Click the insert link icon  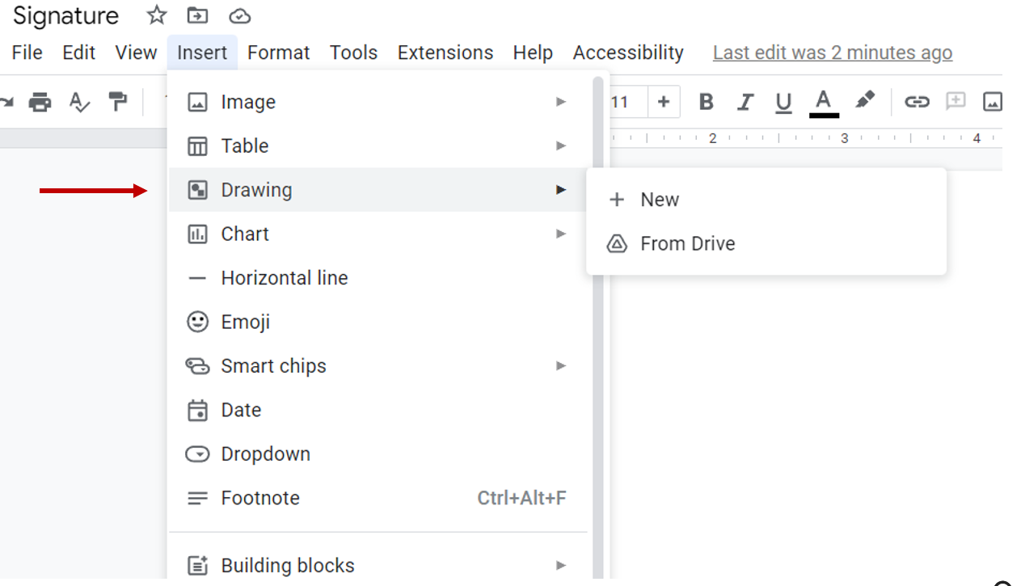coord(916,102)
